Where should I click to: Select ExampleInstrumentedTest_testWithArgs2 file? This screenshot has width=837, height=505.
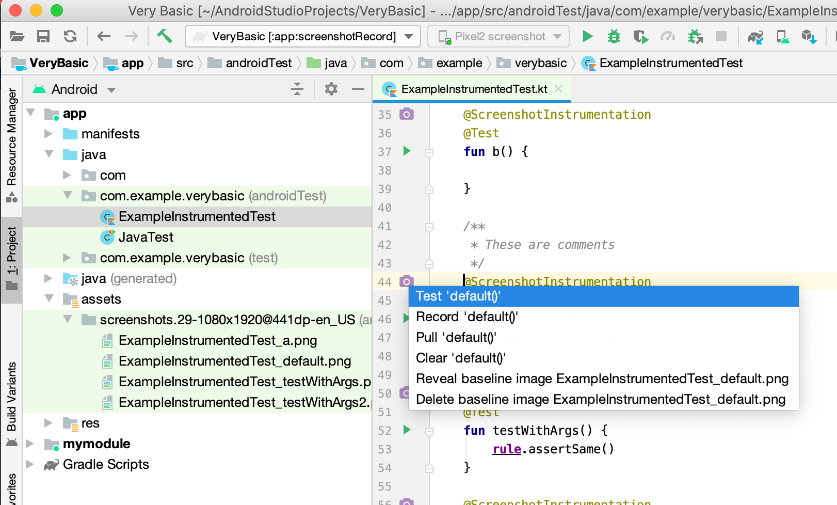click(x=236, y=402)
